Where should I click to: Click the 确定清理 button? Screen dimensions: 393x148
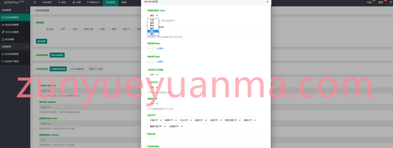[x=41, y=41]
